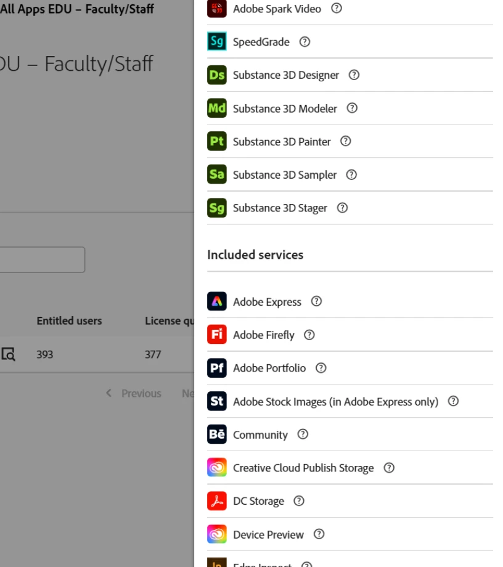This screenshot has width=503, height=567.
Task: Select the SpeedGrade label text
Action: pyautogui.click(x=261, y=42)
